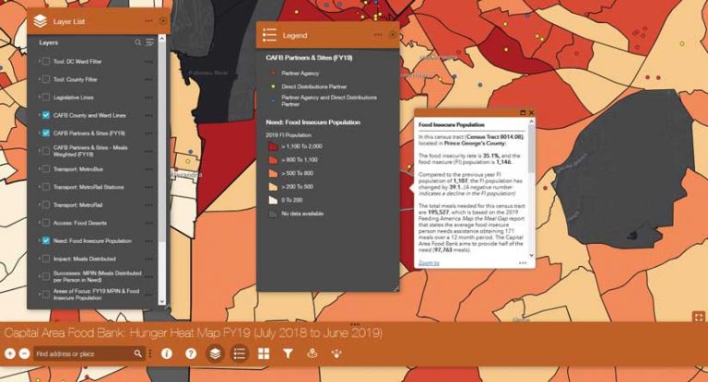Search layers in the Layer List
Screen dimensions: 708x382
coord(137,42)
